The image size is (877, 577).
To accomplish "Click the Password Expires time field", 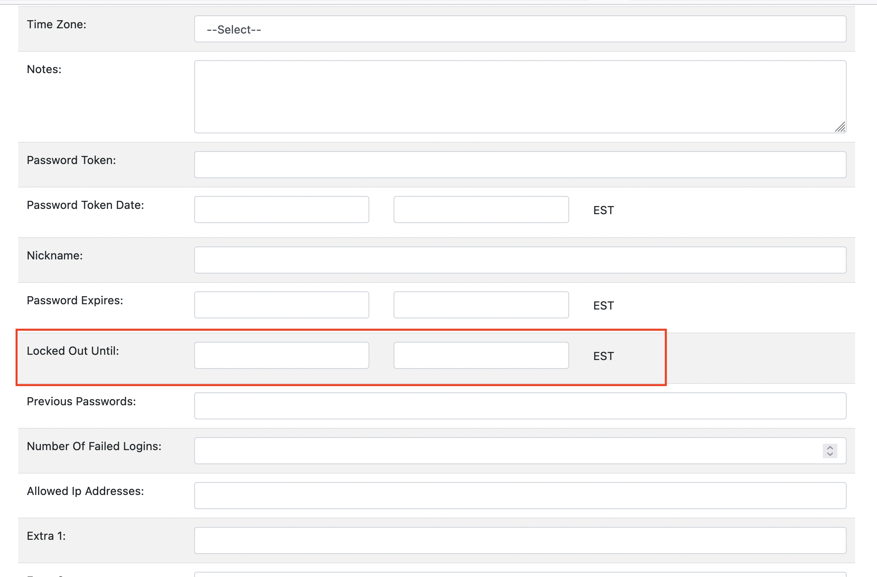I will click(481, 305).
